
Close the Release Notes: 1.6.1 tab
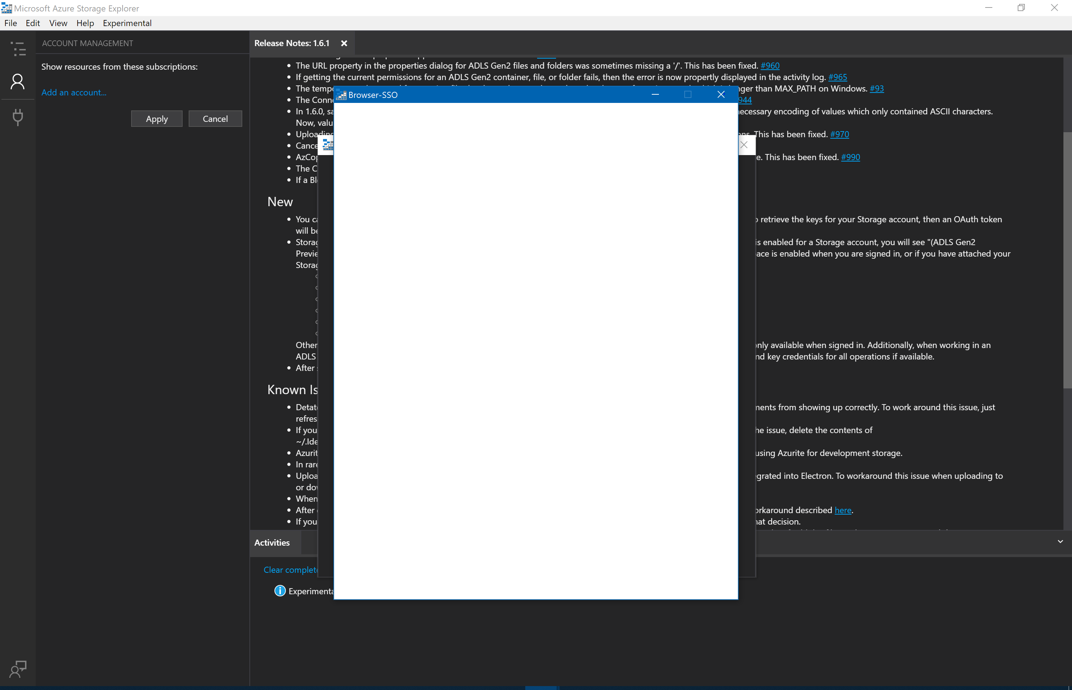[344, 43]
